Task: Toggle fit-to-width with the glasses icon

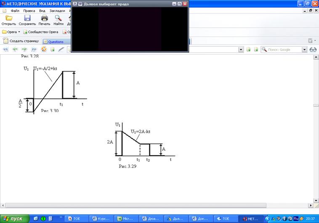Action: point(313,50)
